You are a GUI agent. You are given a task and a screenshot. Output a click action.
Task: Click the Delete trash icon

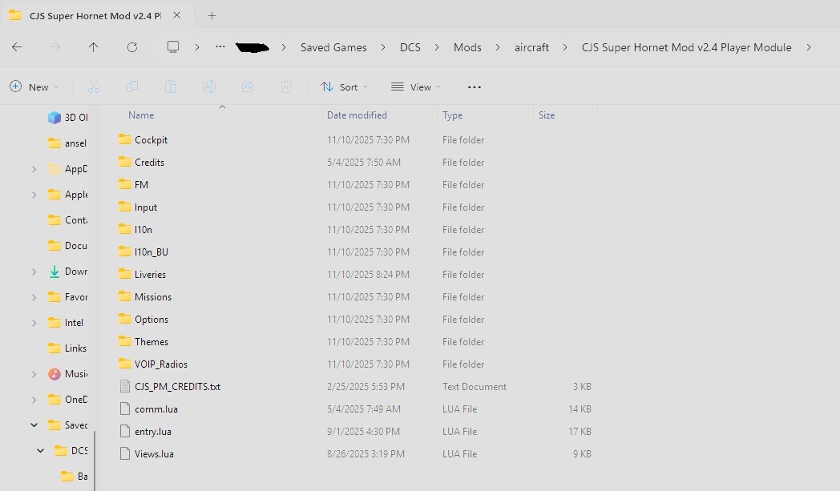pyautogui.click(x=286, y=87)
